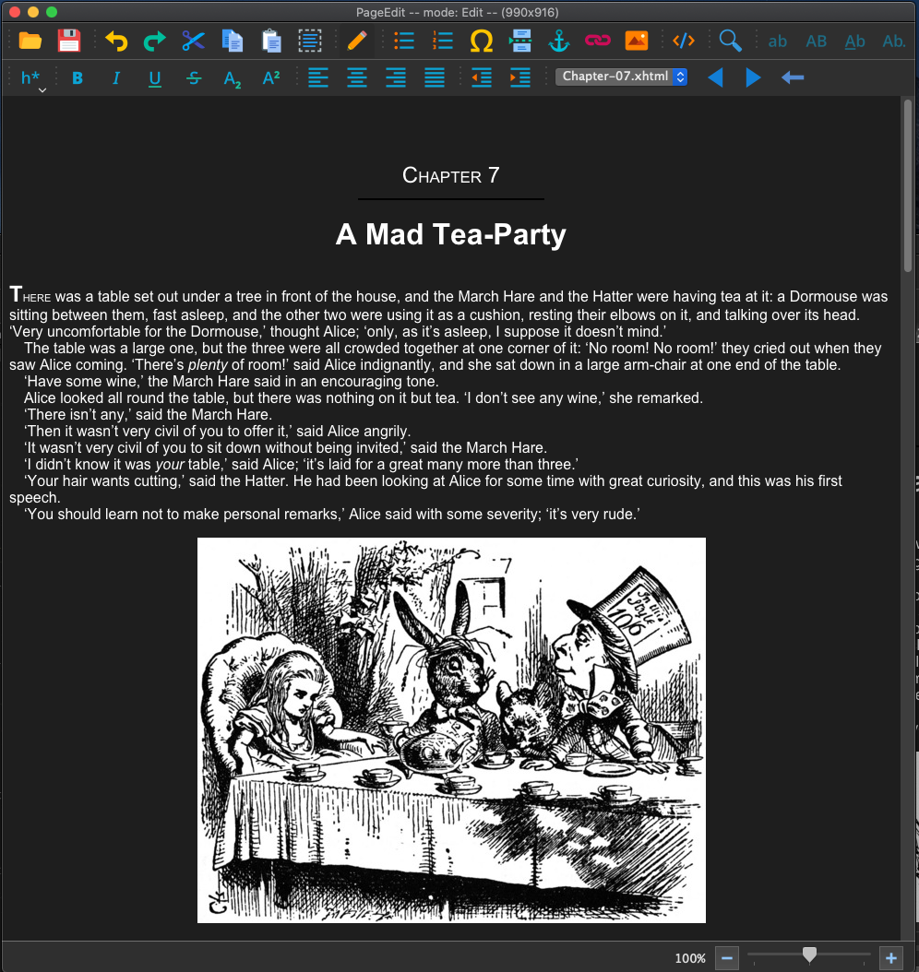The image size is (919, 972).
Task: Center align text
Action: [x=356, y=78]
